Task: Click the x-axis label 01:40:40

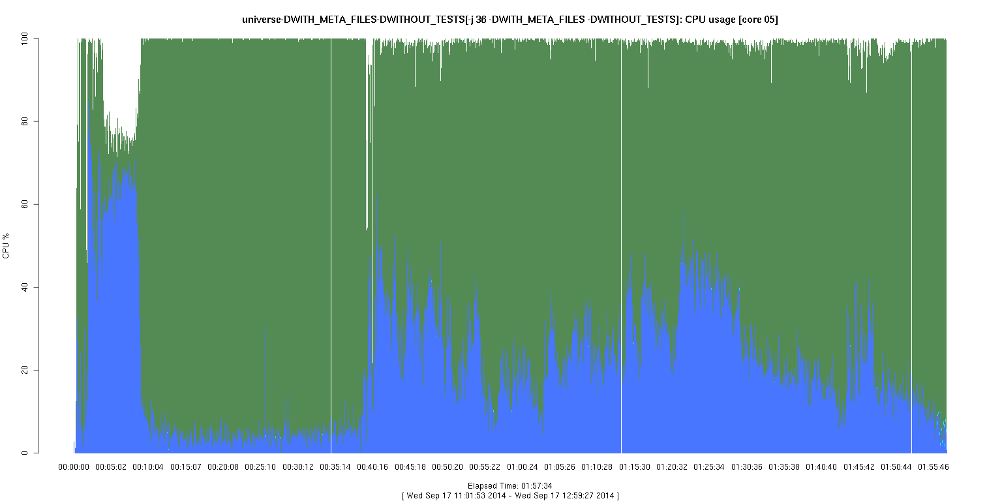Action: pos(821,467)
